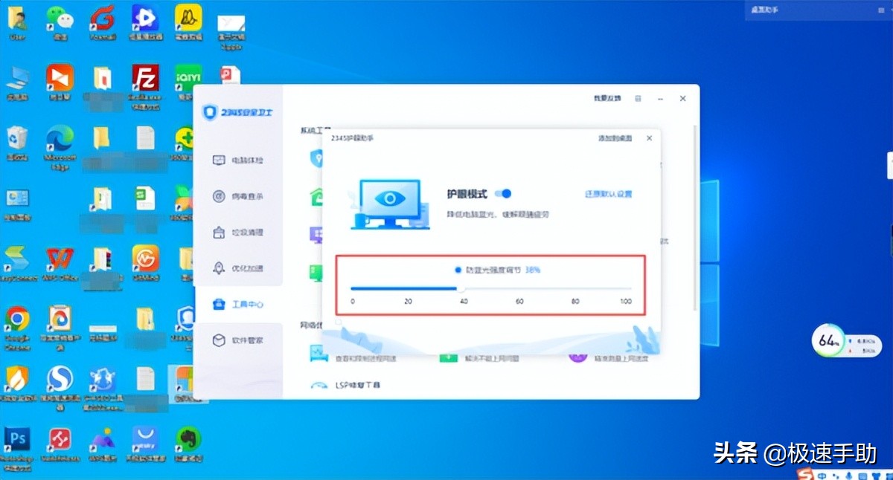
Task: Select 垃圾清理 cleanup in the sidebar
Action: 238,232
